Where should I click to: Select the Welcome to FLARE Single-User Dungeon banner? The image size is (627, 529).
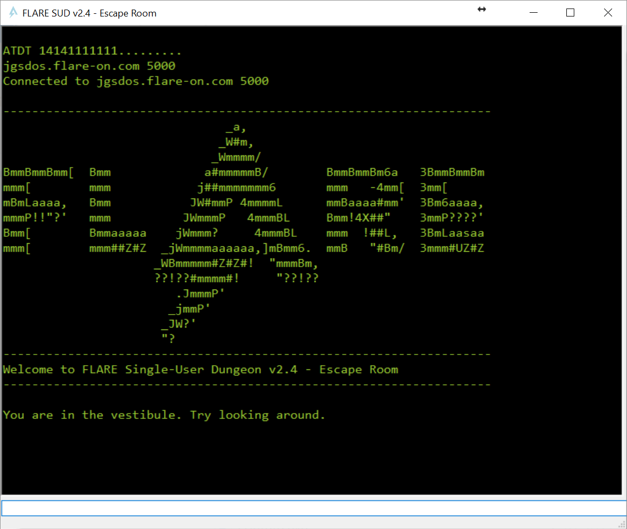click(201, 369)
